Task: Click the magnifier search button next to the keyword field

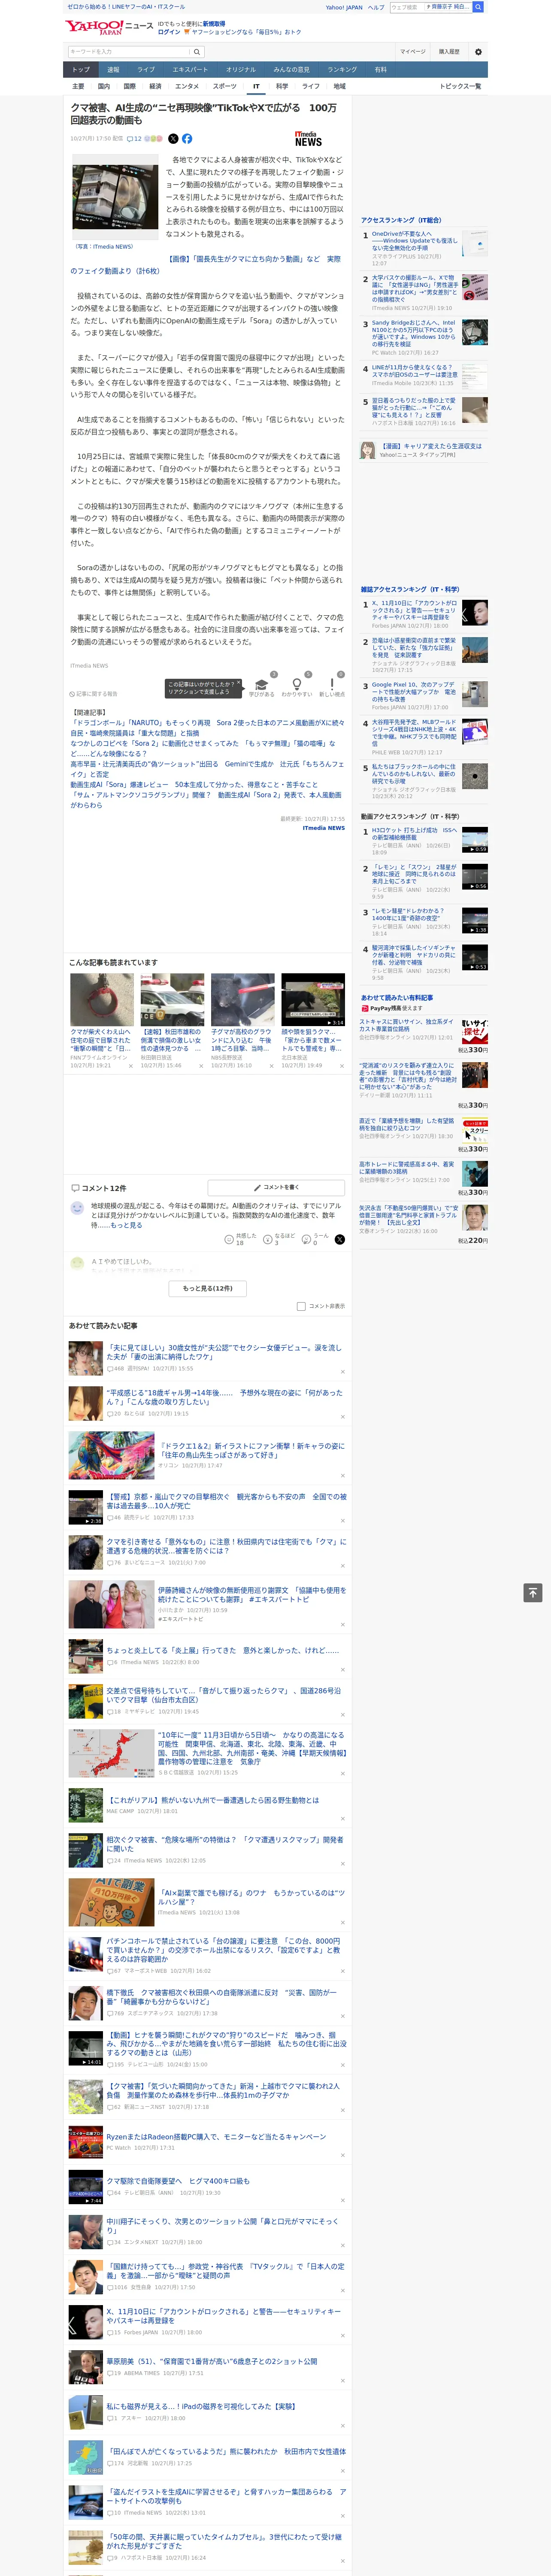Action: coord(197,52)
